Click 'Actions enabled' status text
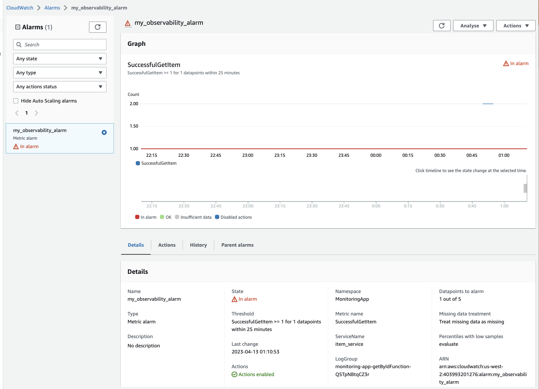Screen dimensions: 539x389 (x=256, y=375)
